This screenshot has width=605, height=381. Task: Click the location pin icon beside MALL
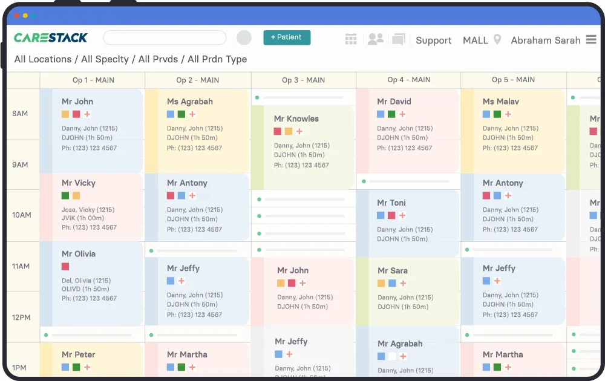pos(497,40)
